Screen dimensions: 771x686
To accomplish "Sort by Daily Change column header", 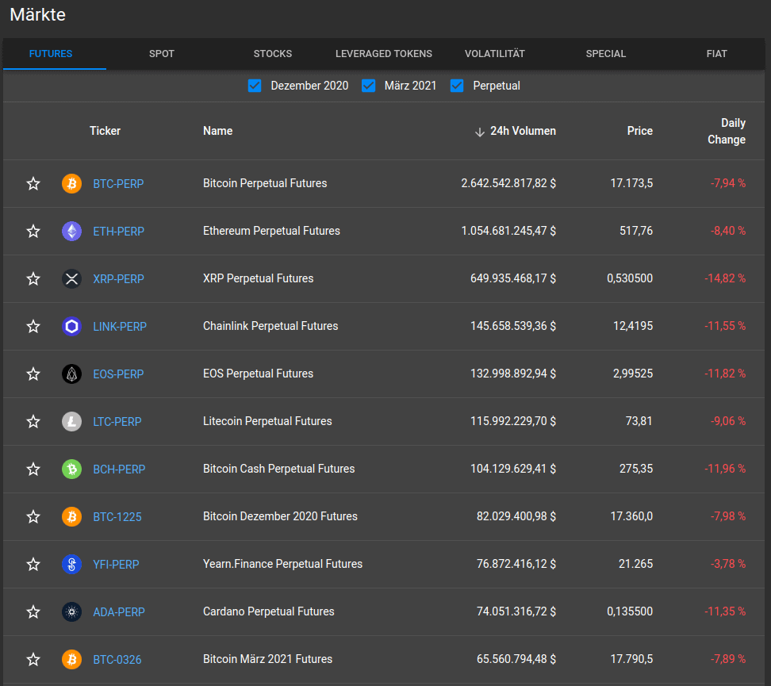I will tap(726, 132).
